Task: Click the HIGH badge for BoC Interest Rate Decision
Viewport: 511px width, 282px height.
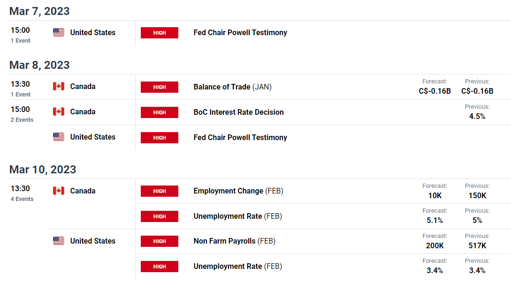Action: (160, 112)
